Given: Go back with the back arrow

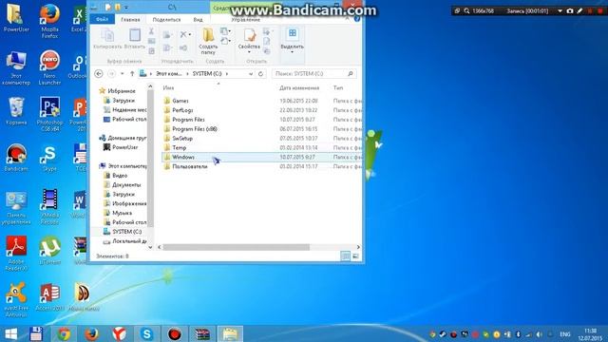Looking at the screenshot, I should tap(99, 74).
